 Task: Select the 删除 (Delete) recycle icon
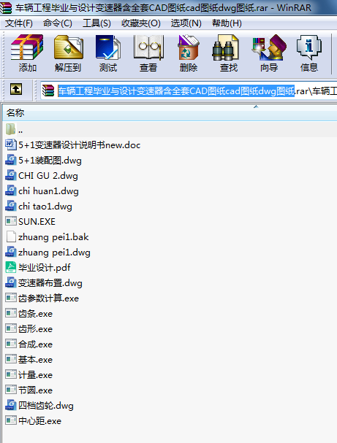[188, 53]
